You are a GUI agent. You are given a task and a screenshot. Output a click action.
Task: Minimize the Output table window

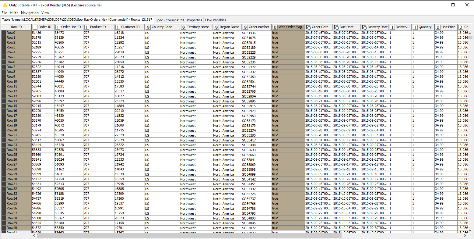click(439, 5)
